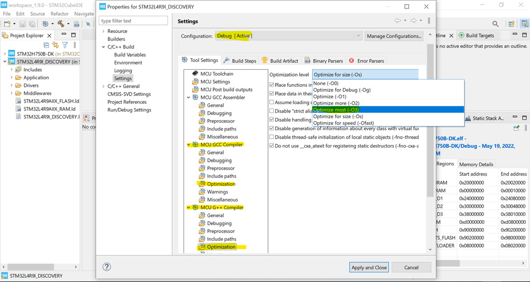
Task: Select MCU Toolchain chip icon entry
Action: pyautogui.click(x=195, y=74)
